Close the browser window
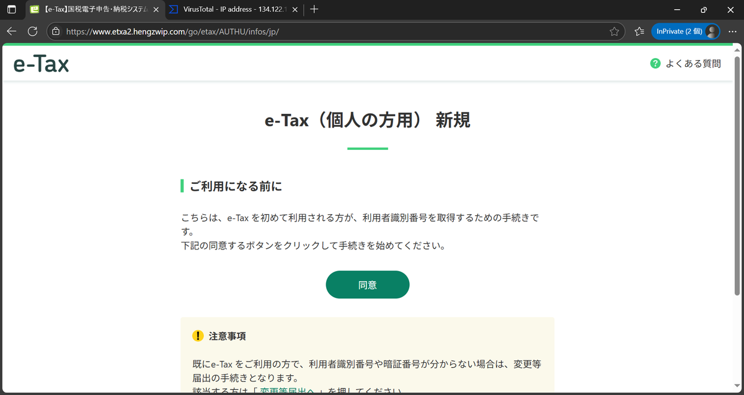Screen dimensions: 744x395 point(730,9)
